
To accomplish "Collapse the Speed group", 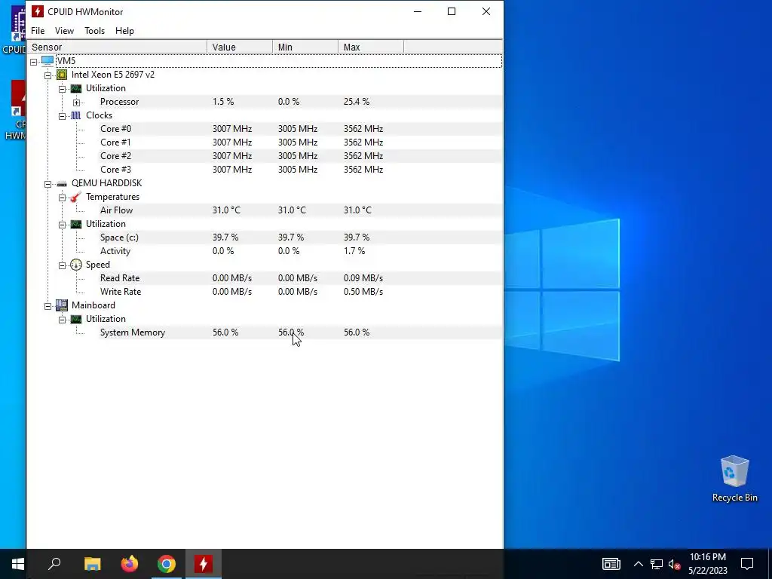I will (x=62, y=265).
